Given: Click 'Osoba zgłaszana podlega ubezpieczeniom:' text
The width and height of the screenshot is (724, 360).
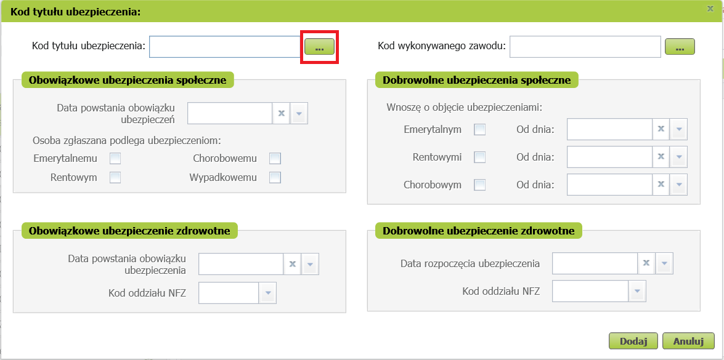Looking at the screenshot, I should (127, 140).
